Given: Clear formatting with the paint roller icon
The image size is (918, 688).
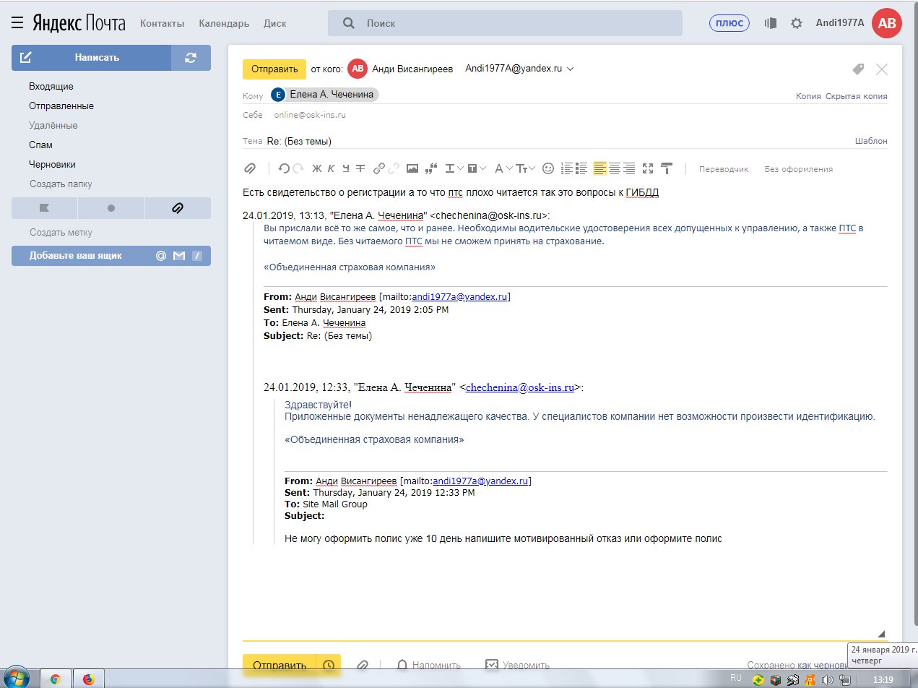Looking at the screenshot, I should [667, 168].
